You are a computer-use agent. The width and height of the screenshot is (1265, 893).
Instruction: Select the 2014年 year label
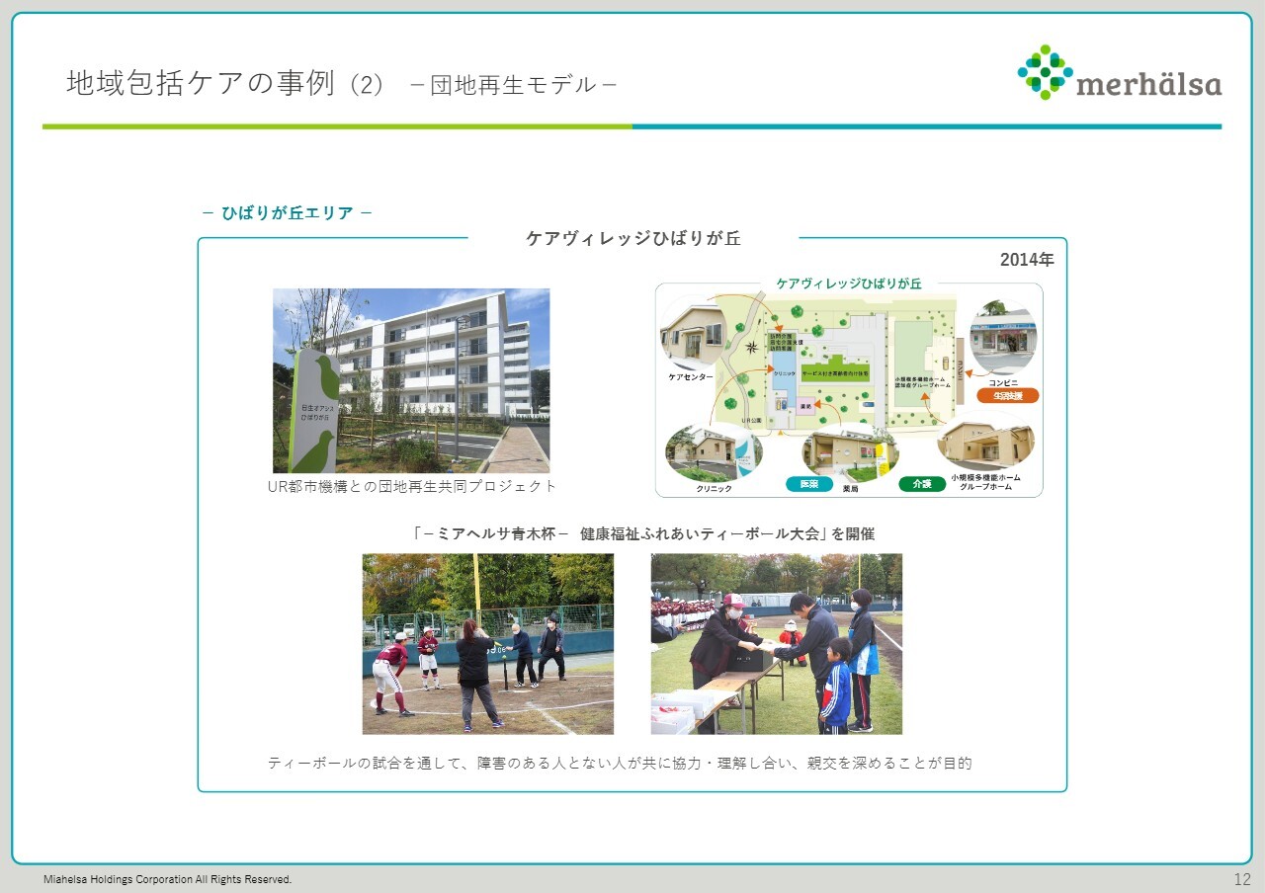[1027, 260]
